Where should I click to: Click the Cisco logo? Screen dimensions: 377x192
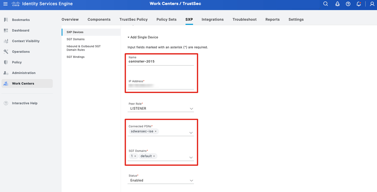coord(16,4)
